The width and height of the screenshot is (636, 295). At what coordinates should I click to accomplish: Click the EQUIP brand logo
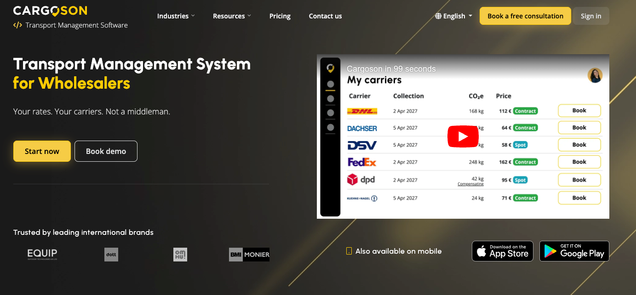(x=42, y=254)
